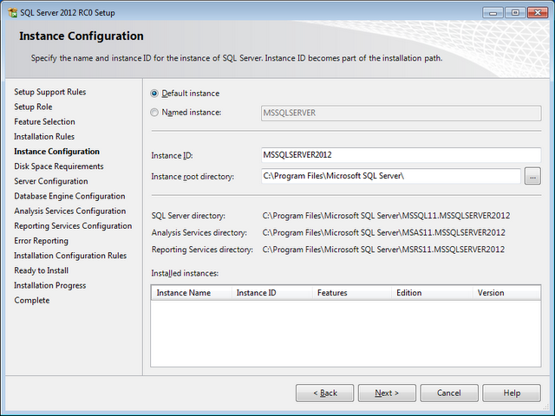The image size is (555, 416).
Task: Click the Reporting Services directory path text
Action: [x=383, y=250]
